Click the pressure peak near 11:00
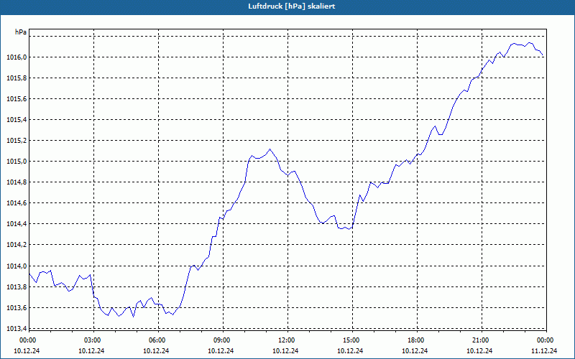 (270, 149)
